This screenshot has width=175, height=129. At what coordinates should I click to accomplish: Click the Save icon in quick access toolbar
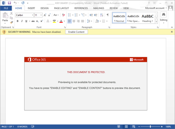coord(9,3)
